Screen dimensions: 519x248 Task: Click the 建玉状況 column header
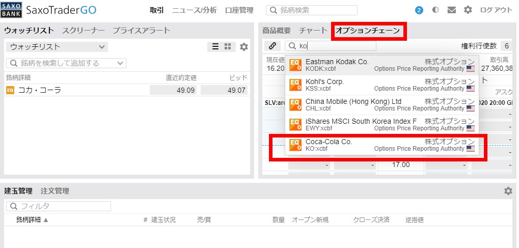(163, 220)
